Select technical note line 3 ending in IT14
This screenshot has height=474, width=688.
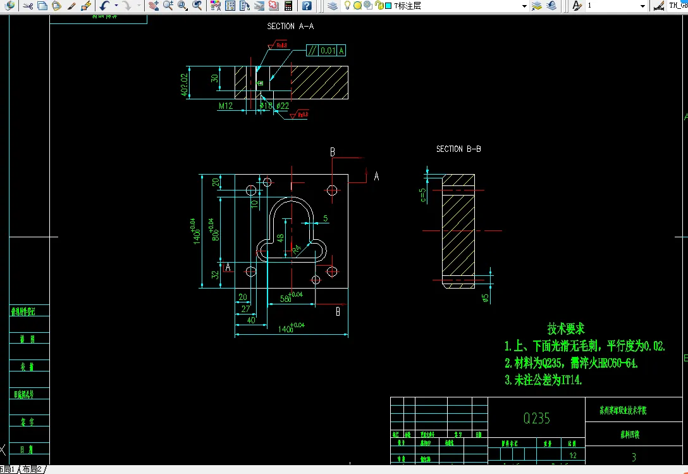coord(543,380)
